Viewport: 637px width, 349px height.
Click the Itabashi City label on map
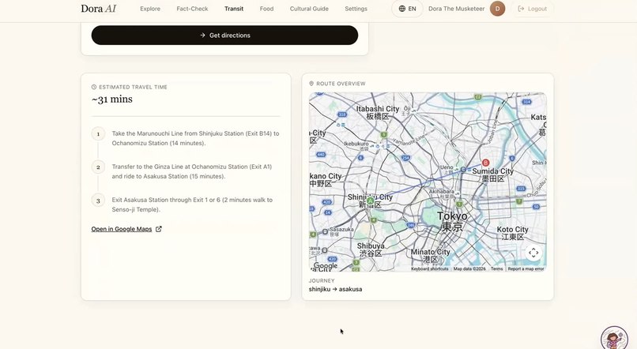[378, 112]
